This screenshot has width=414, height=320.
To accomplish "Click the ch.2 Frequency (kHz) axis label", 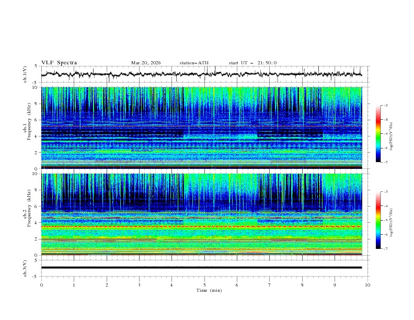I will pyautogui.click(x=27, y=208).
